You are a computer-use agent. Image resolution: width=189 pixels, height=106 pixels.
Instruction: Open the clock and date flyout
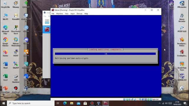coord(177,103)
